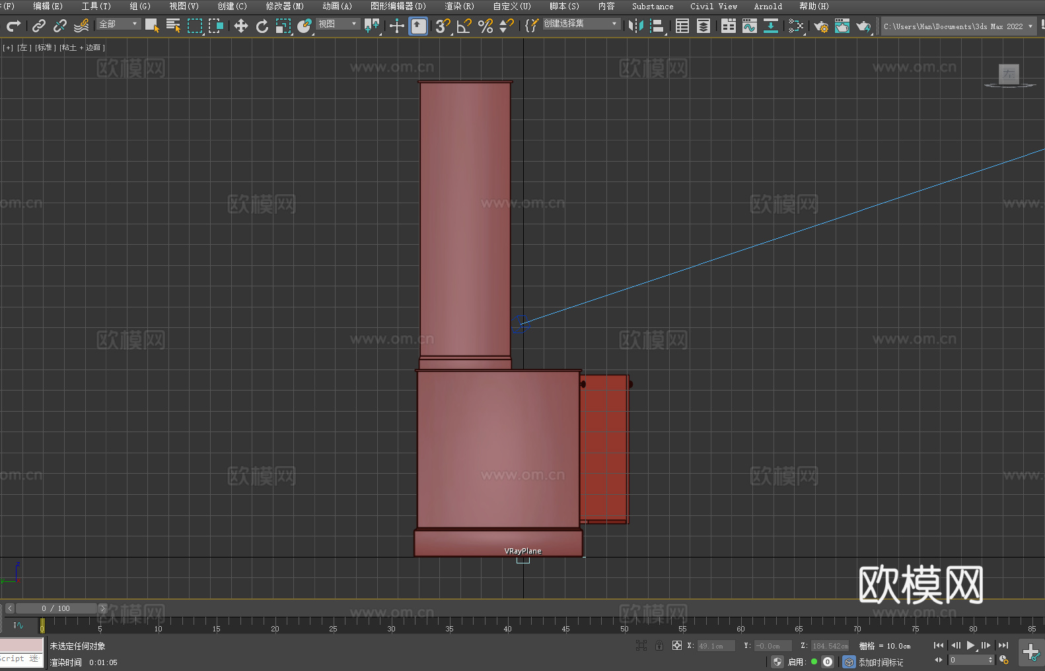The image size is (1045, 671).
Task: Open the 全部 selection filter dropdown
Action: tap(118, 24)
